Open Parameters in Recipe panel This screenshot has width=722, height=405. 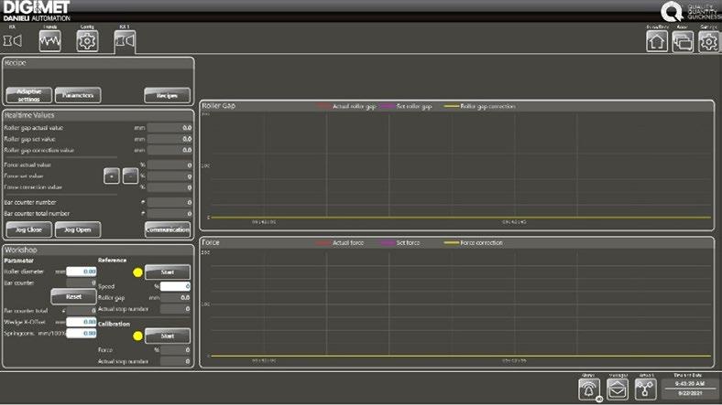[78, 95]
